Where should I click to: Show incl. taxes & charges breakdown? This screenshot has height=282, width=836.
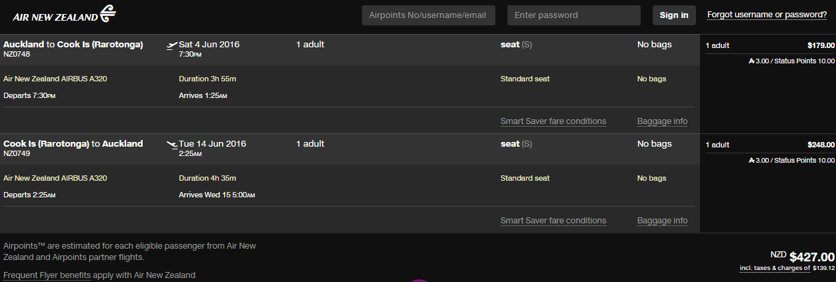click(775, 268)
